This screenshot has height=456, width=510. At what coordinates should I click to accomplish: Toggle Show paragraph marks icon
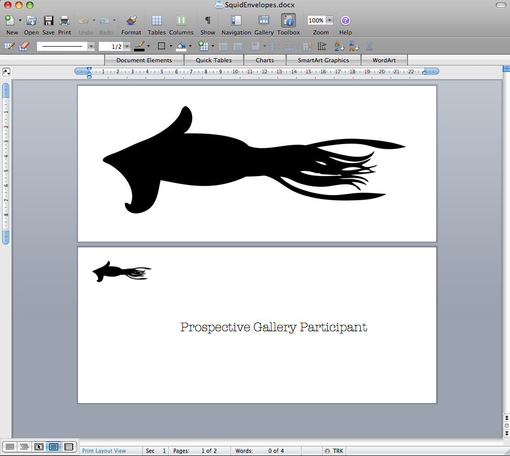[x=207, y=20]
